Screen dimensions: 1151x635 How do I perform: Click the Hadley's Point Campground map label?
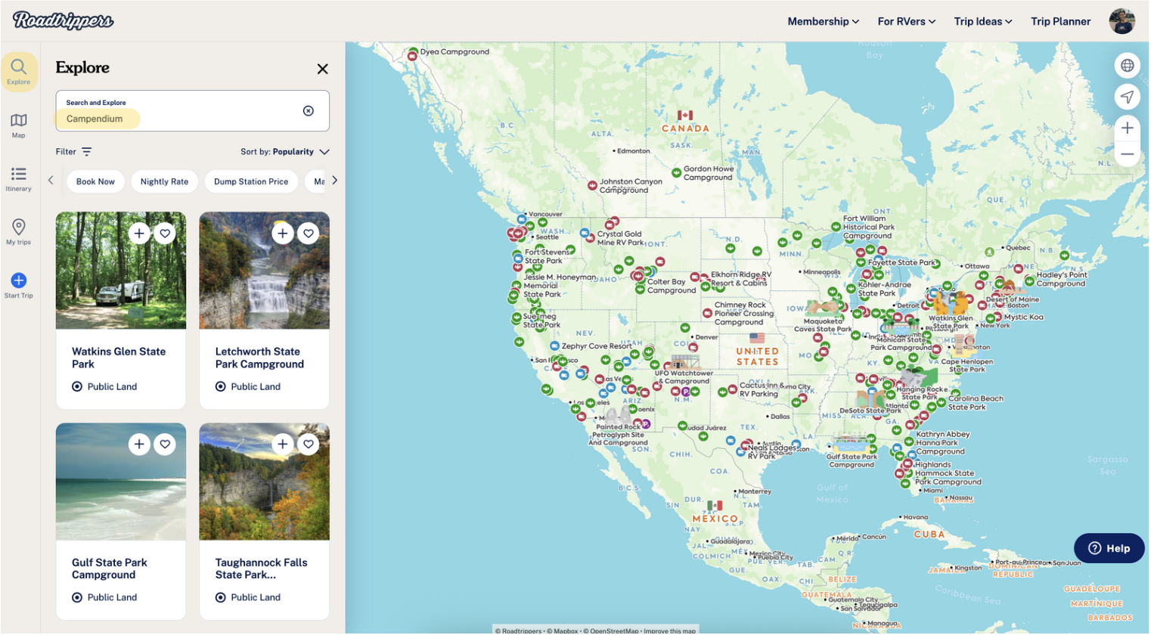(x=1061, y=280)
